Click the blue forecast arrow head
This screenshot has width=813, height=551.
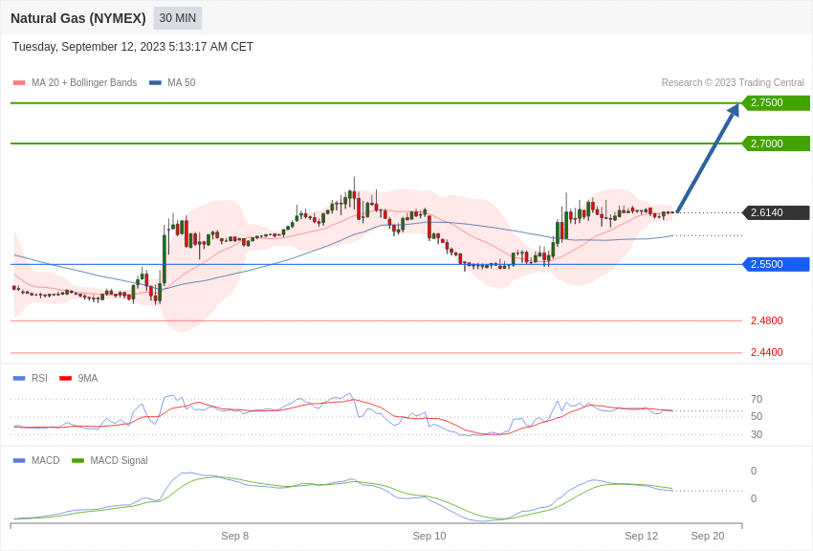(x=734, y=110)
